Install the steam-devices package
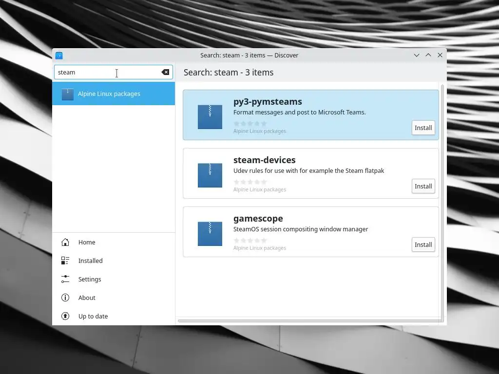Viewport: 499px width, 374px height. pyautogui.click(x=423, y=187)
